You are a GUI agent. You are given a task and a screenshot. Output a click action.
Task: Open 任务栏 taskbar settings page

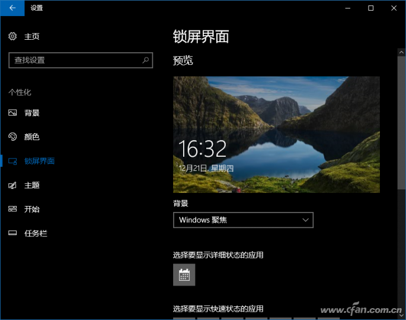pos(35,233)
